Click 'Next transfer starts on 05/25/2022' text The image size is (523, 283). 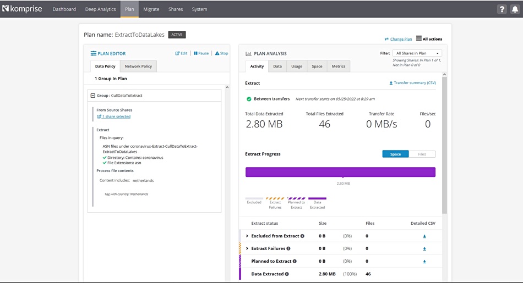335,99
